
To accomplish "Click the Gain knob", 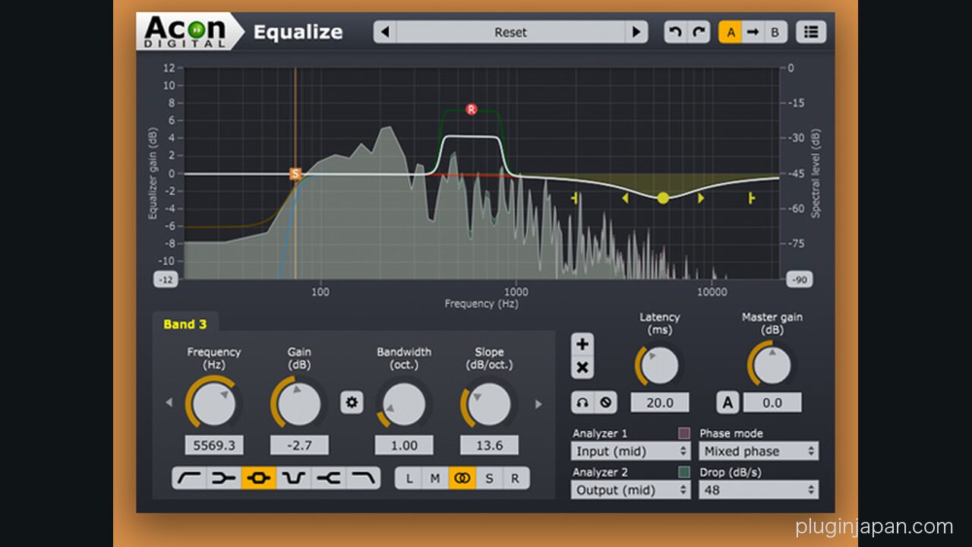I will [x=299, y=403].
